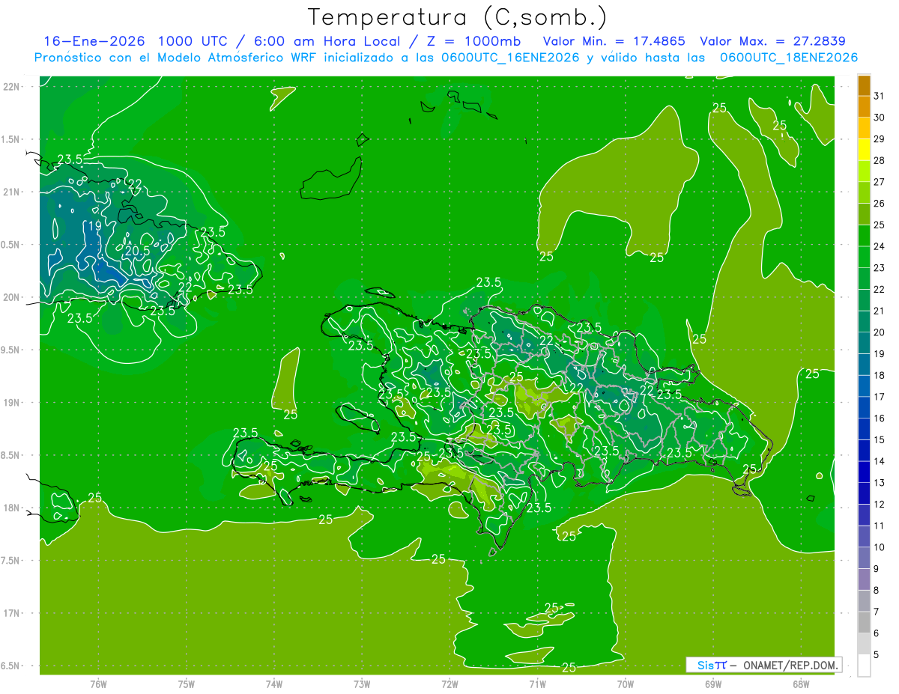Click the 68W longitude axis label
899x694 pixels.
point(801,684)
